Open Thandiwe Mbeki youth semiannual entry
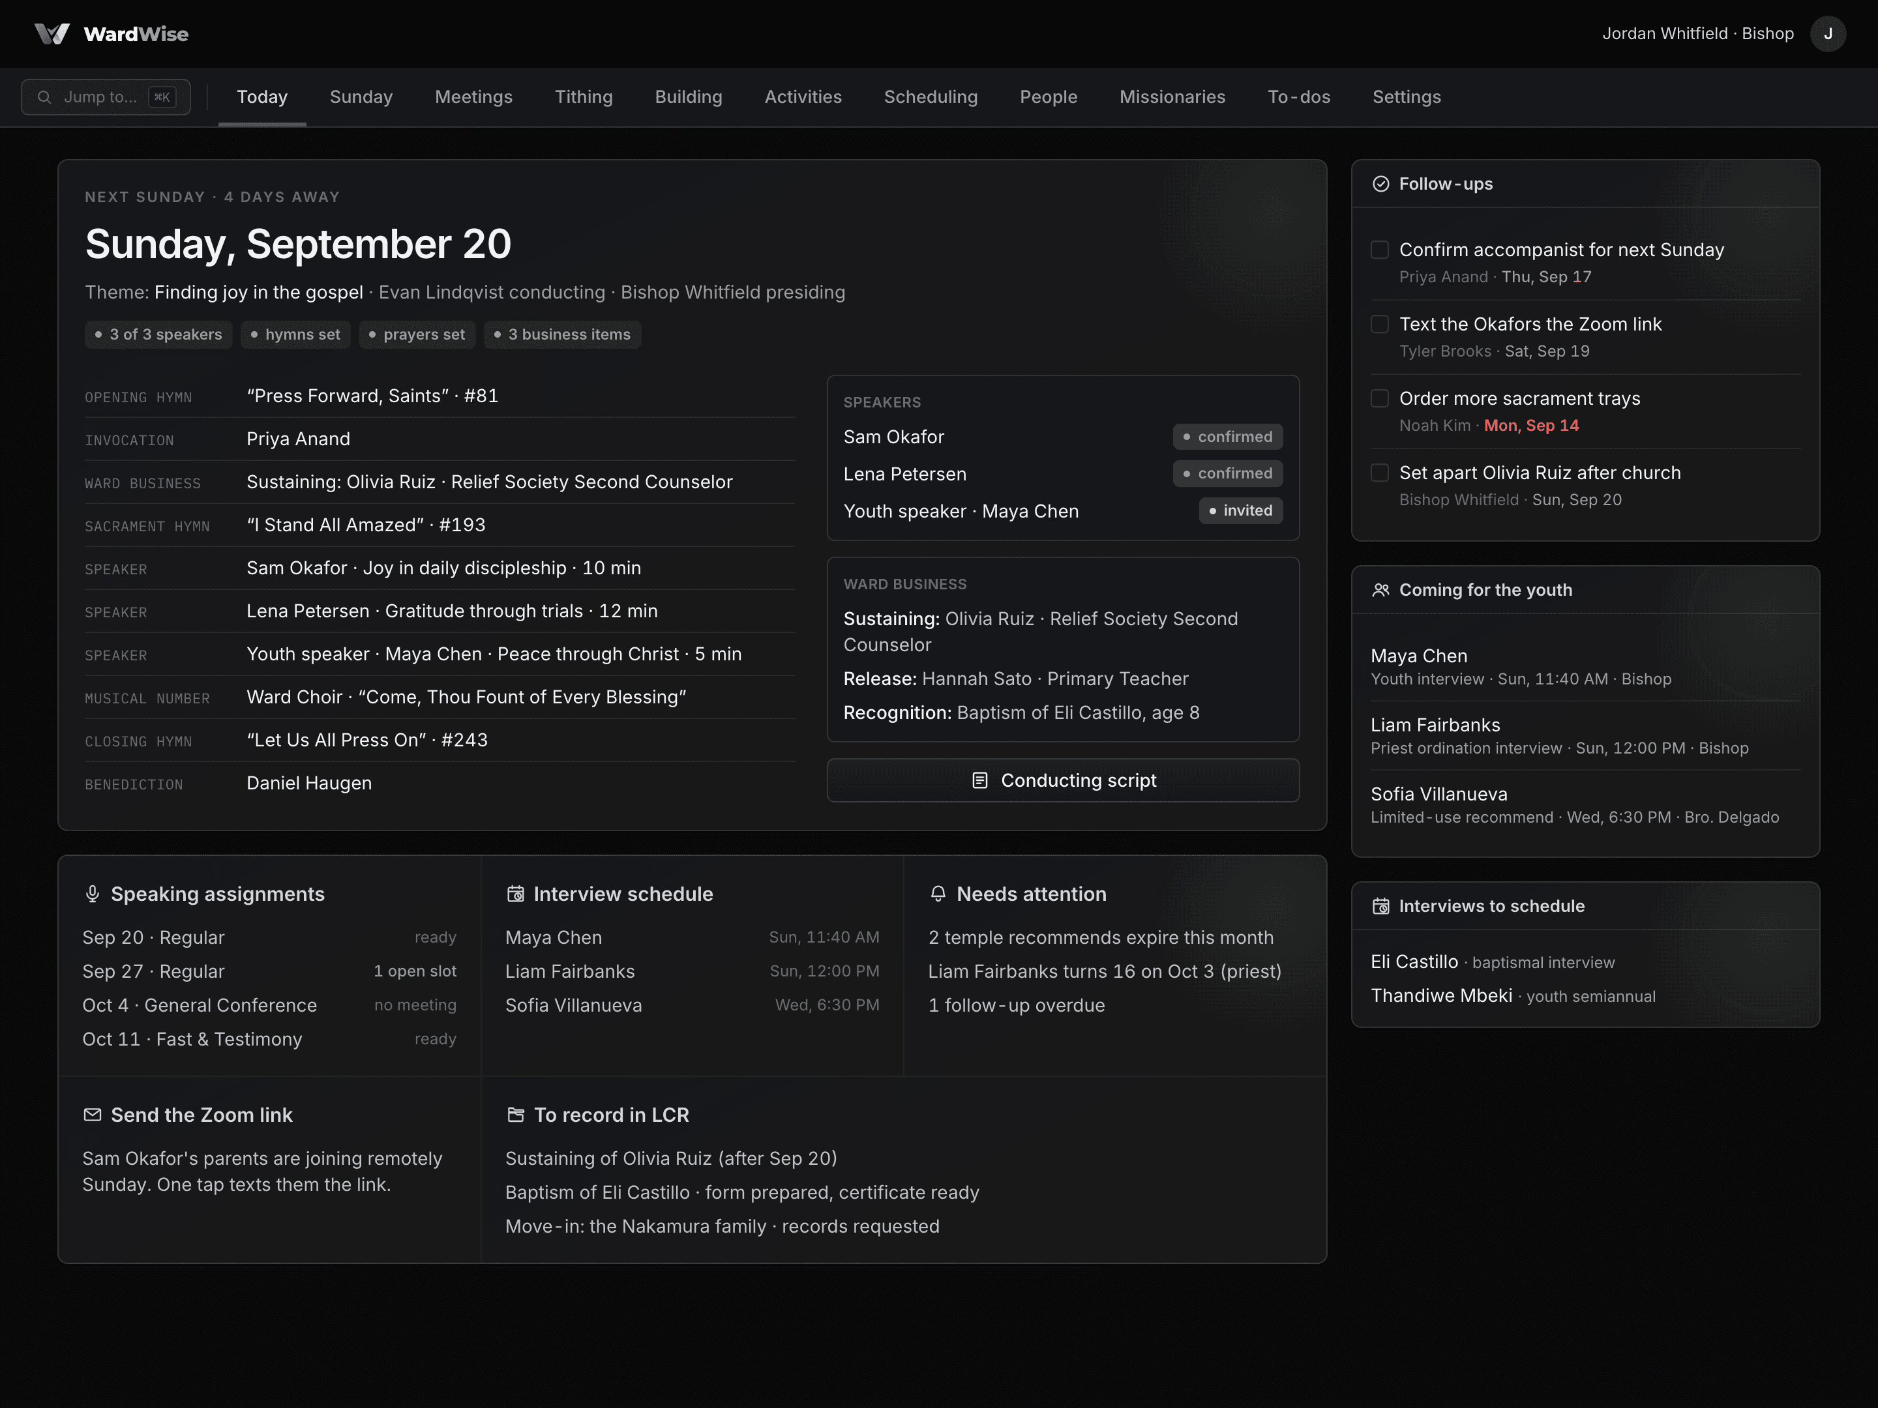This screenshot has height=1408, width=1878. click(x=1513, y=995)
